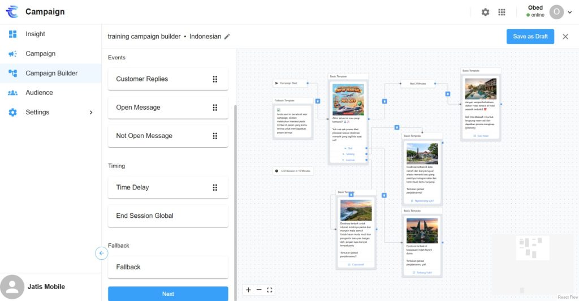
Task: Select the Not Open Message event card
Action: (168, 136)
